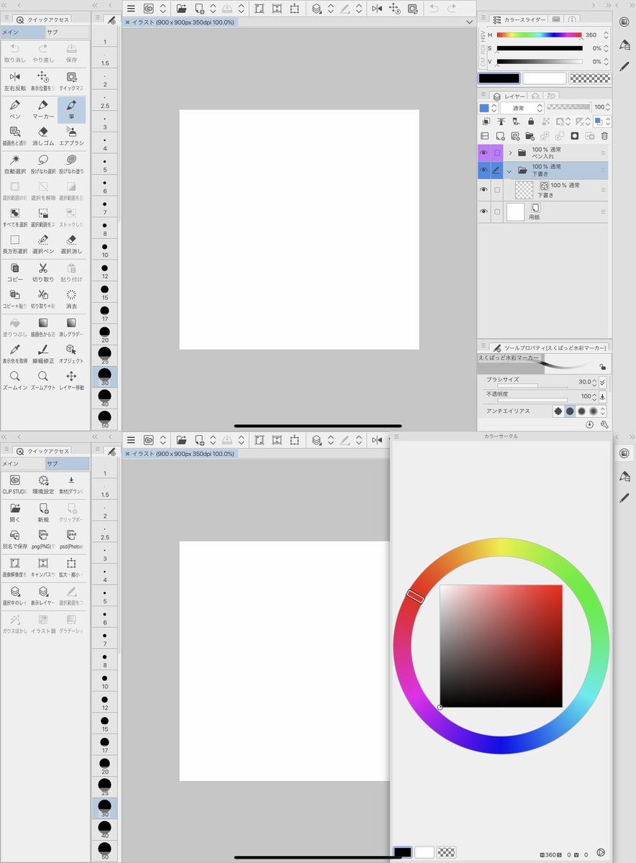Viewport: 636px width, 863px height.
Task: Toggle the eye of the nested 下書き layer
Action: (483, 190)
